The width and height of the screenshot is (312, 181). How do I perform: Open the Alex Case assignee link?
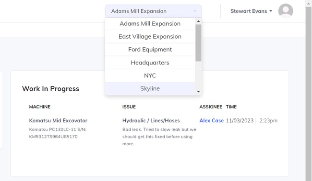click(x=212, y=121)
